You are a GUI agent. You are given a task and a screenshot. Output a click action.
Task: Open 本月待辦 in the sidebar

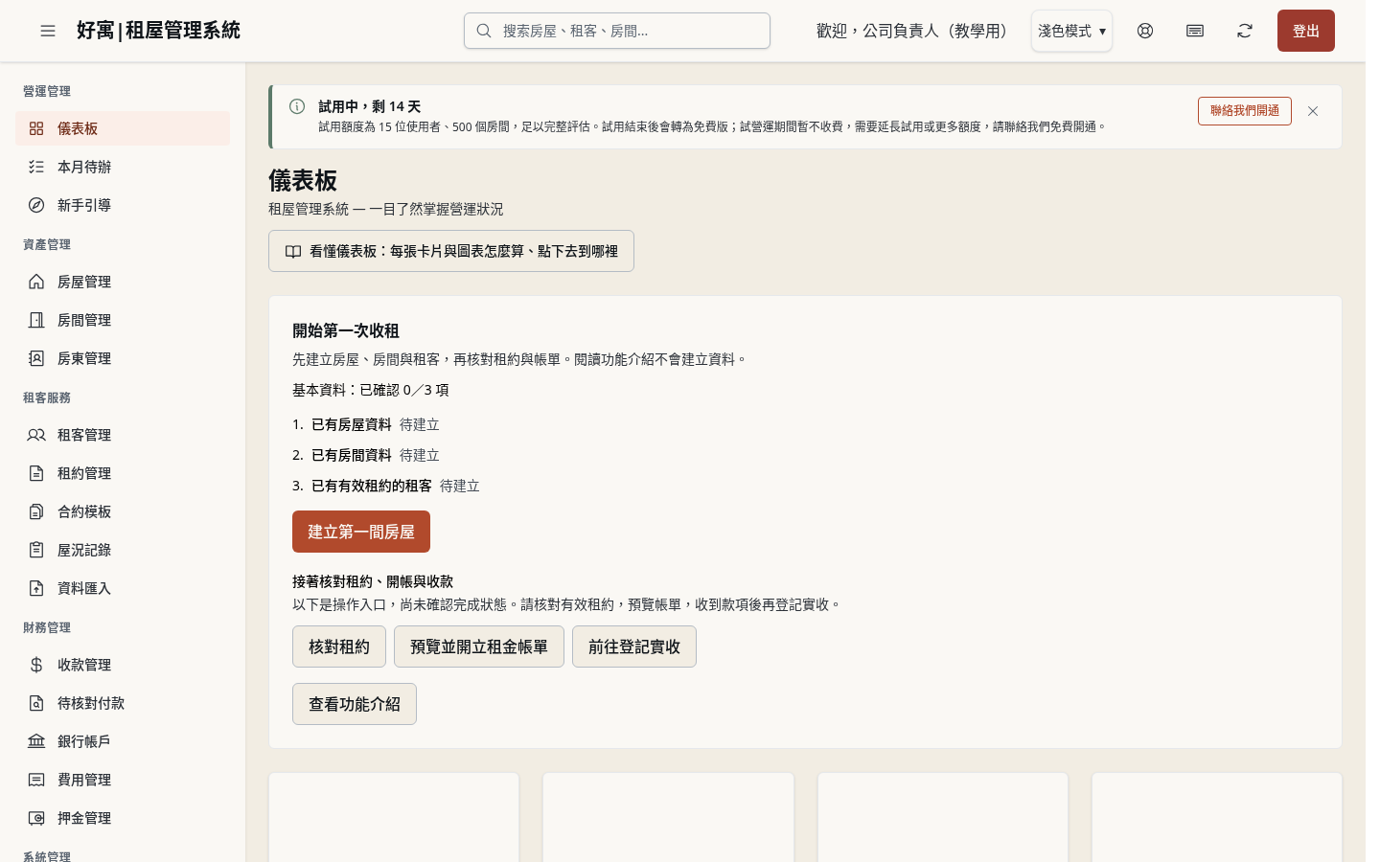(123, 167)
